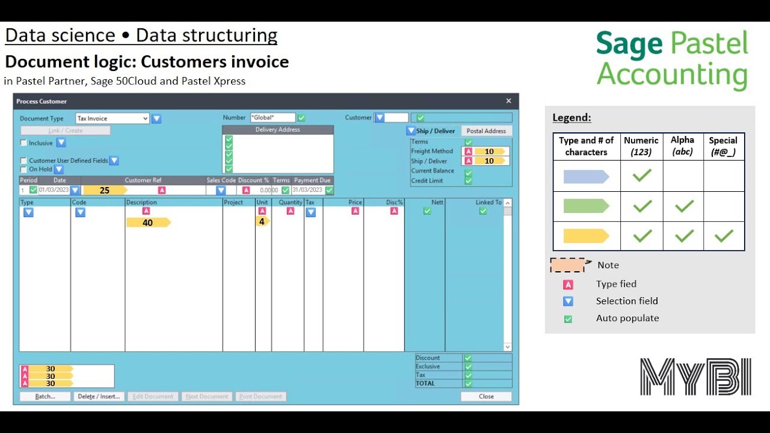Click the Special (#@_) legend header
Image resolution: width=770 pixels, height=433 pixels.
tap(724, 146)
